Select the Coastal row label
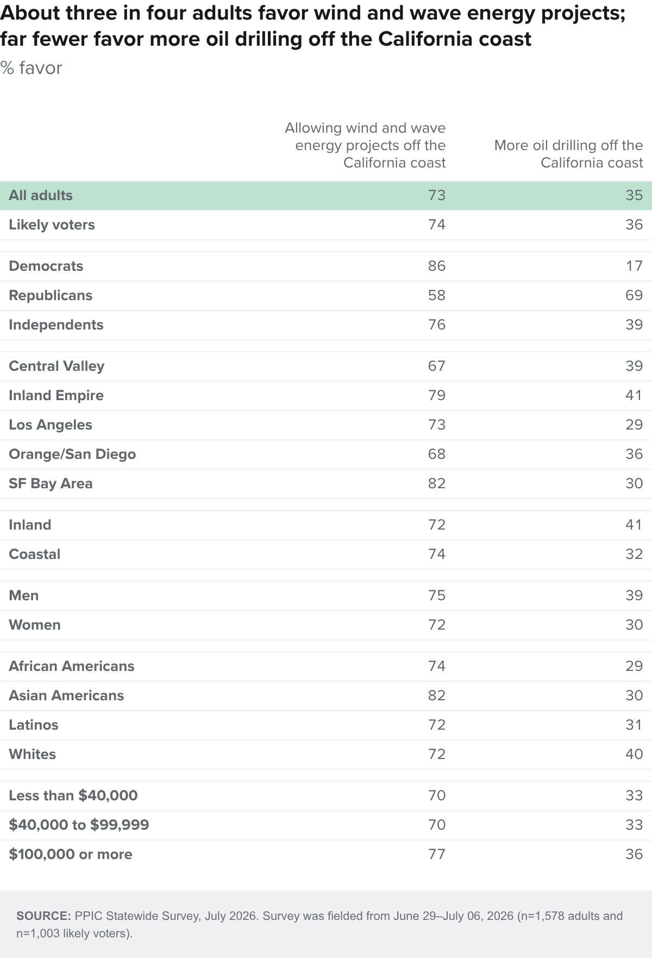 (35, 554)
